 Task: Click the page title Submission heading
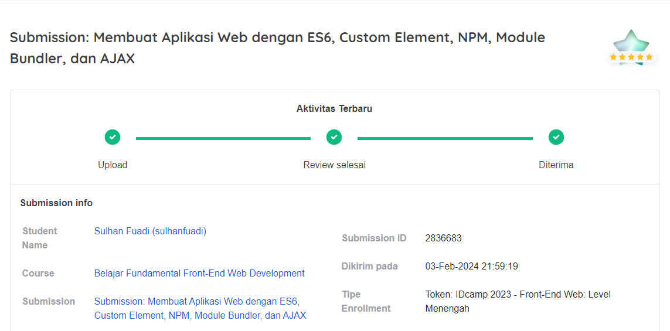coord(277,48)
